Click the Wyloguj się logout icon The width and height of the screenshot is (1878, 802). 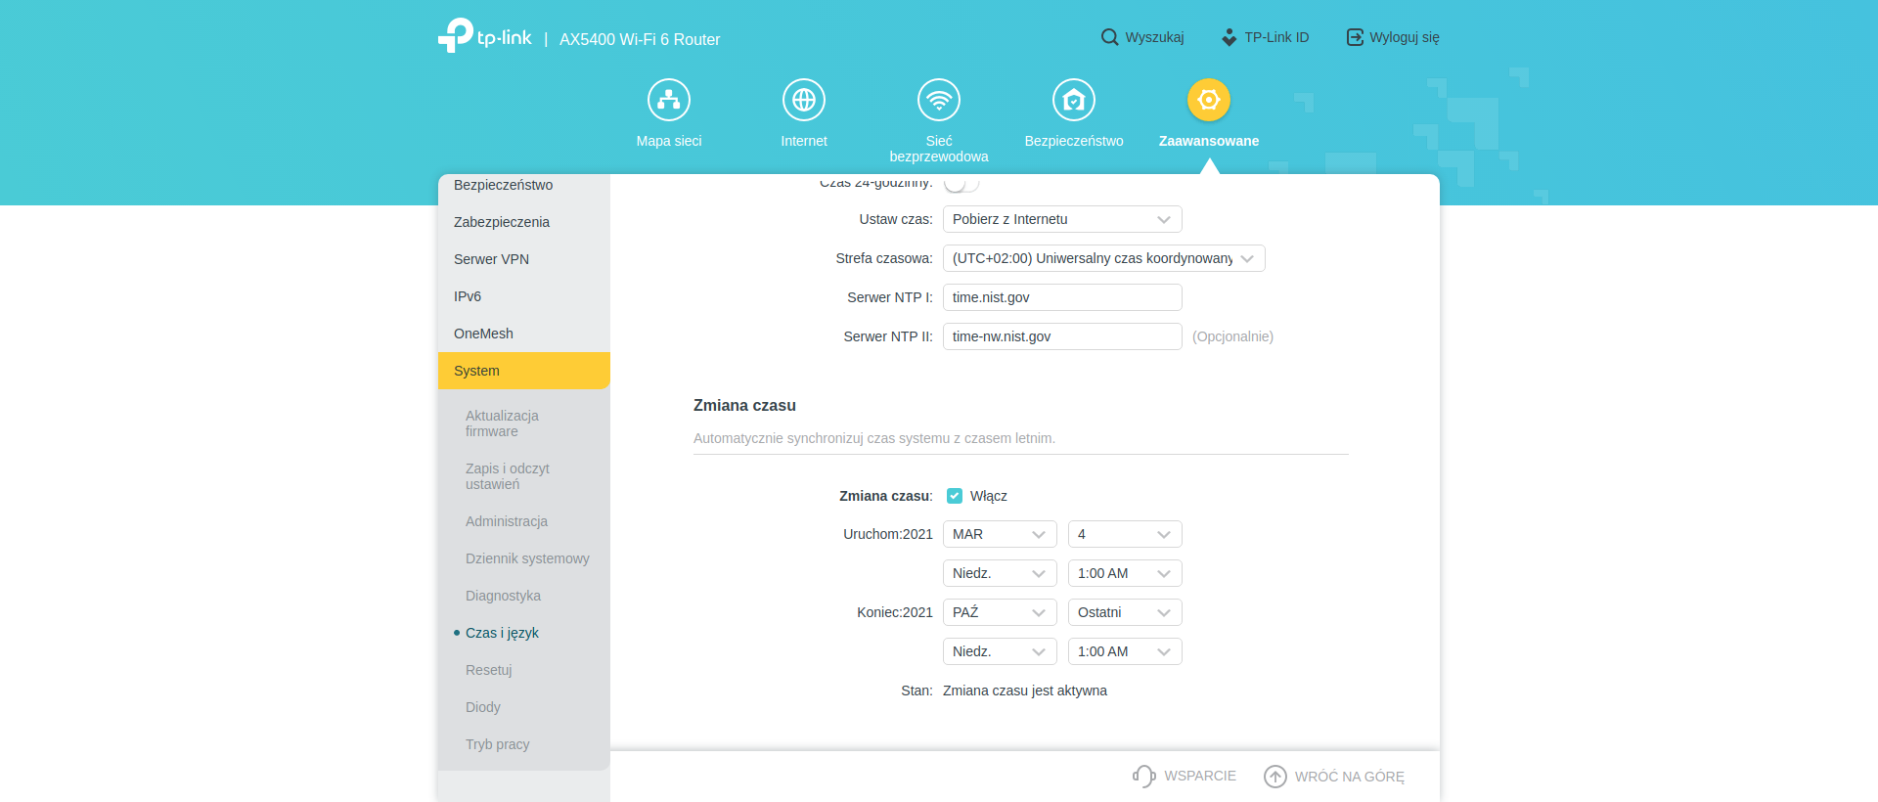[x=1355, y=37]
